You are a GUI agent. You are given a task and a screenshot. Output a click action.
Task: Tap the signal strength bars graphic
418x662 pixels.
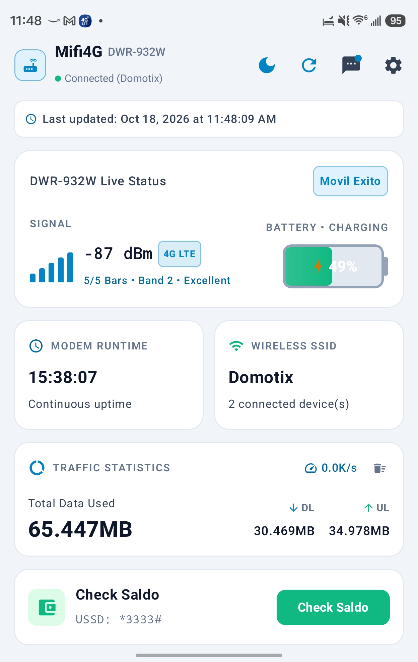tap(52, 267)
